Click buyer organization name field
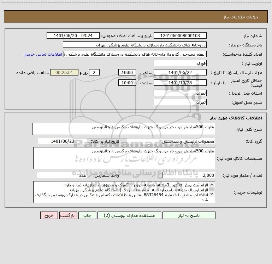The height and width of the screenshot is (264, 272). [x=135, y=45]
